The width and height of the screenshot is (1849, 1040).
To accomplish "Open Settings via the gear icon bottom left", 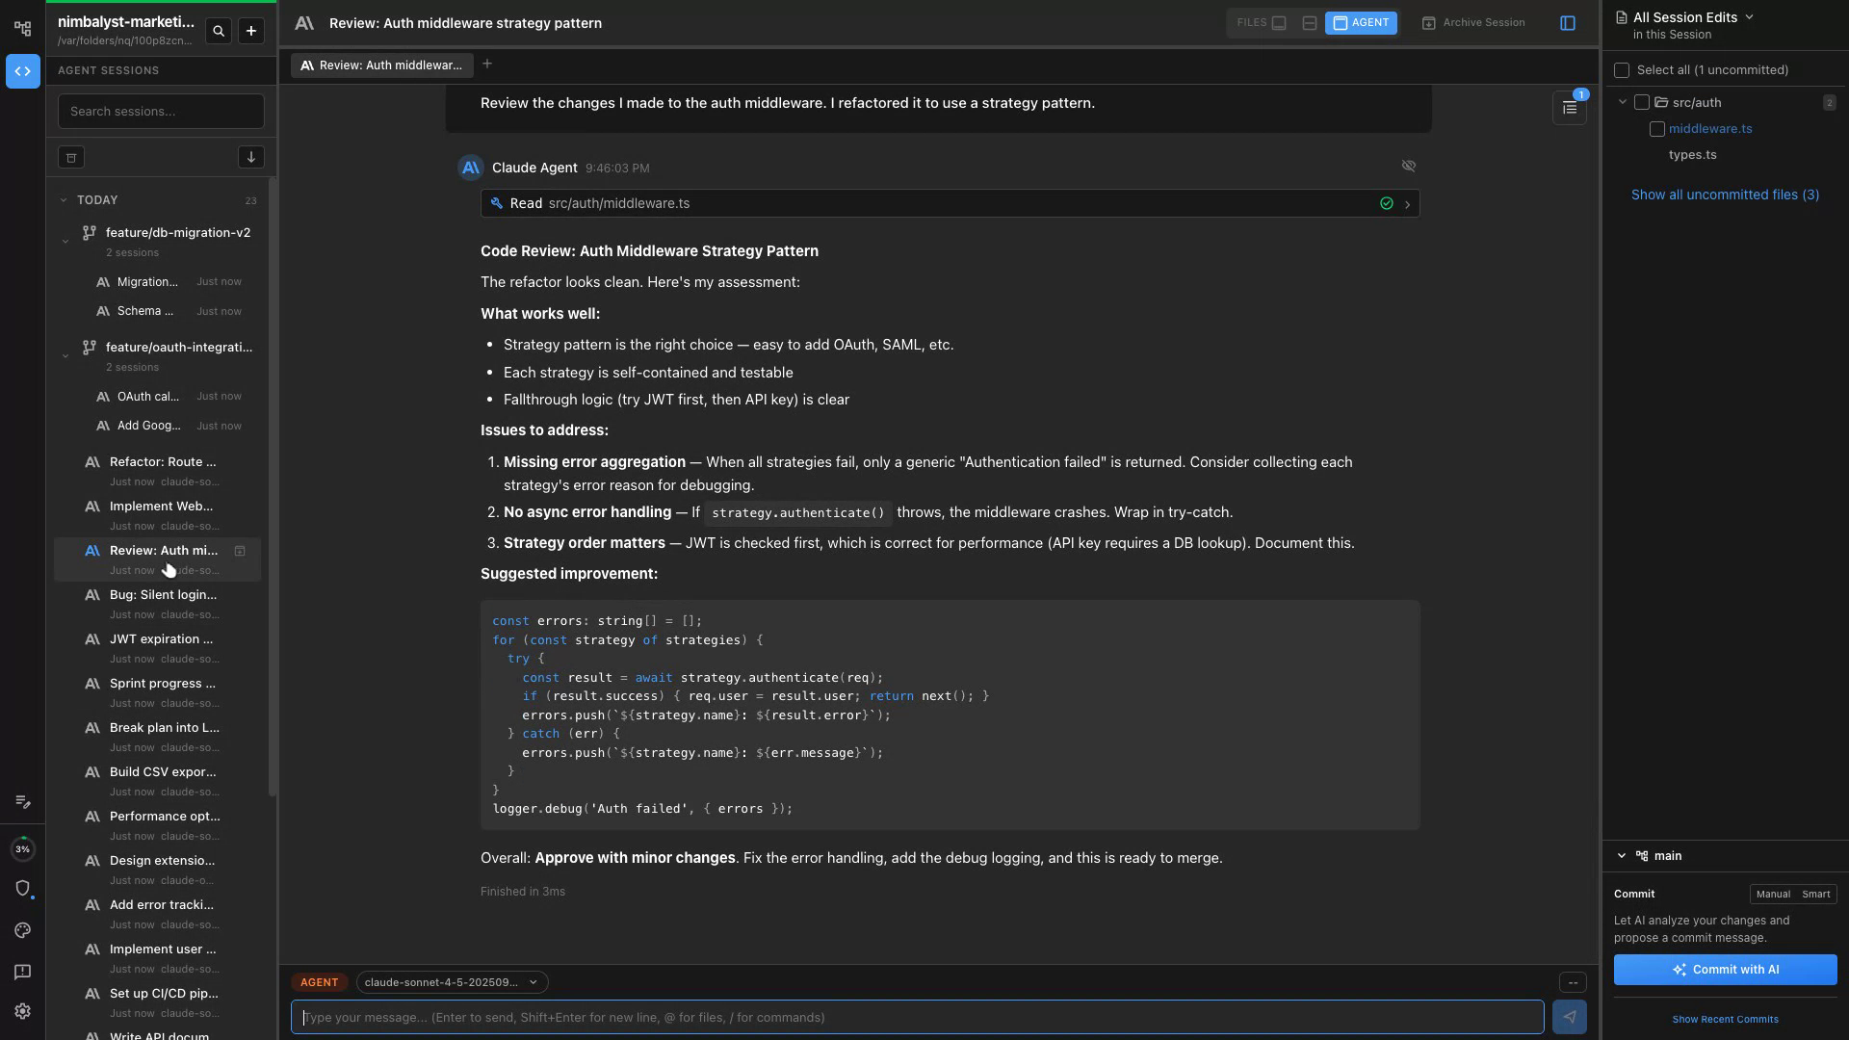I will click(x=22, y=1011).
